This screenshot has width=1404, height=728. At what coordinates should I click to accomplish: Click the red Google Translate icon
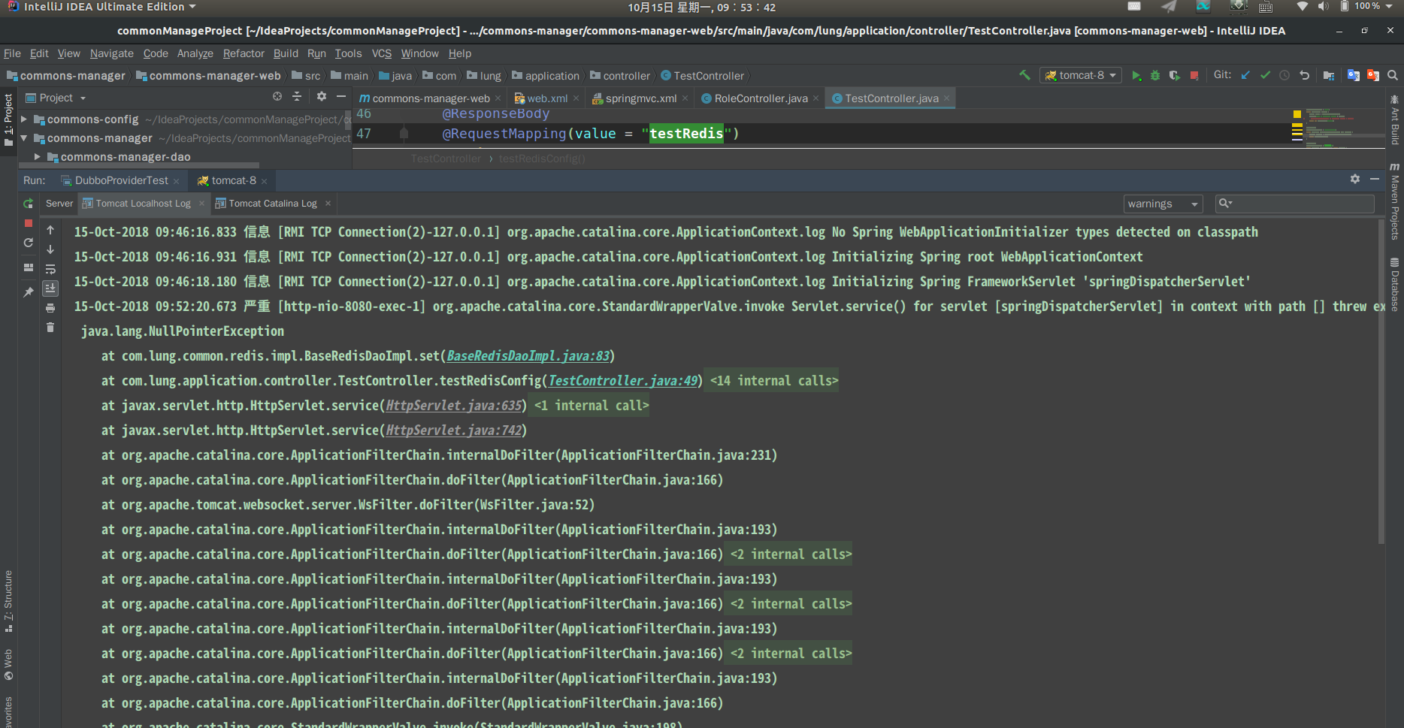coord(1373,75)
